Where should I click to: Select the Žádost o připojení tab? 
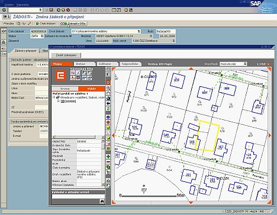[25, 51]
